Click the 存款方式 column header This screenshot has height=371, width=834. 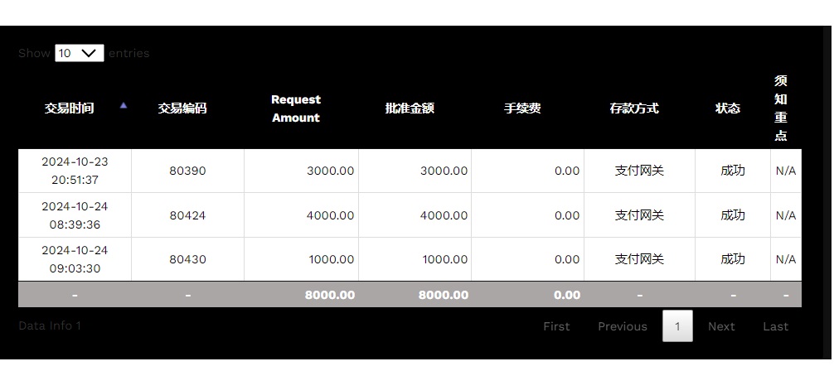[x=634, y=108]
